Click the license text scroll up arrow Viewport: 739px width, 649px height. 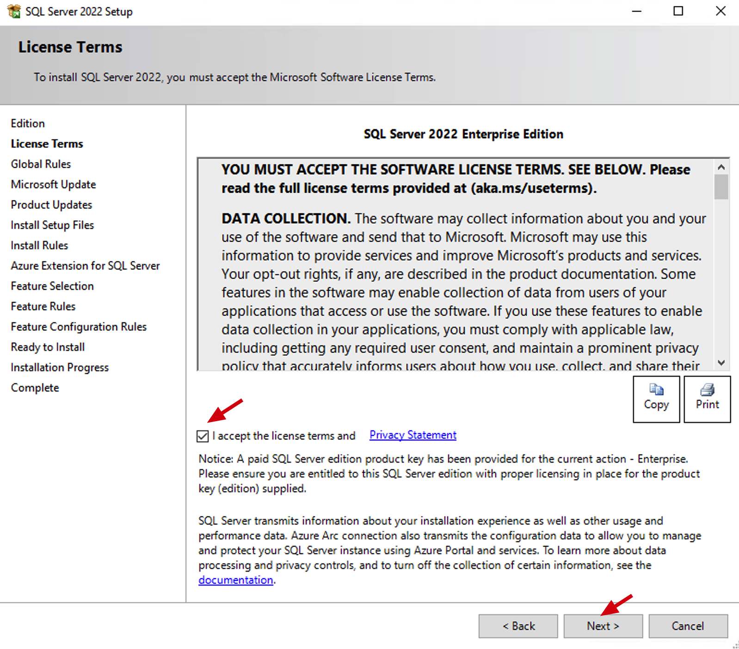tap(721, 167)
